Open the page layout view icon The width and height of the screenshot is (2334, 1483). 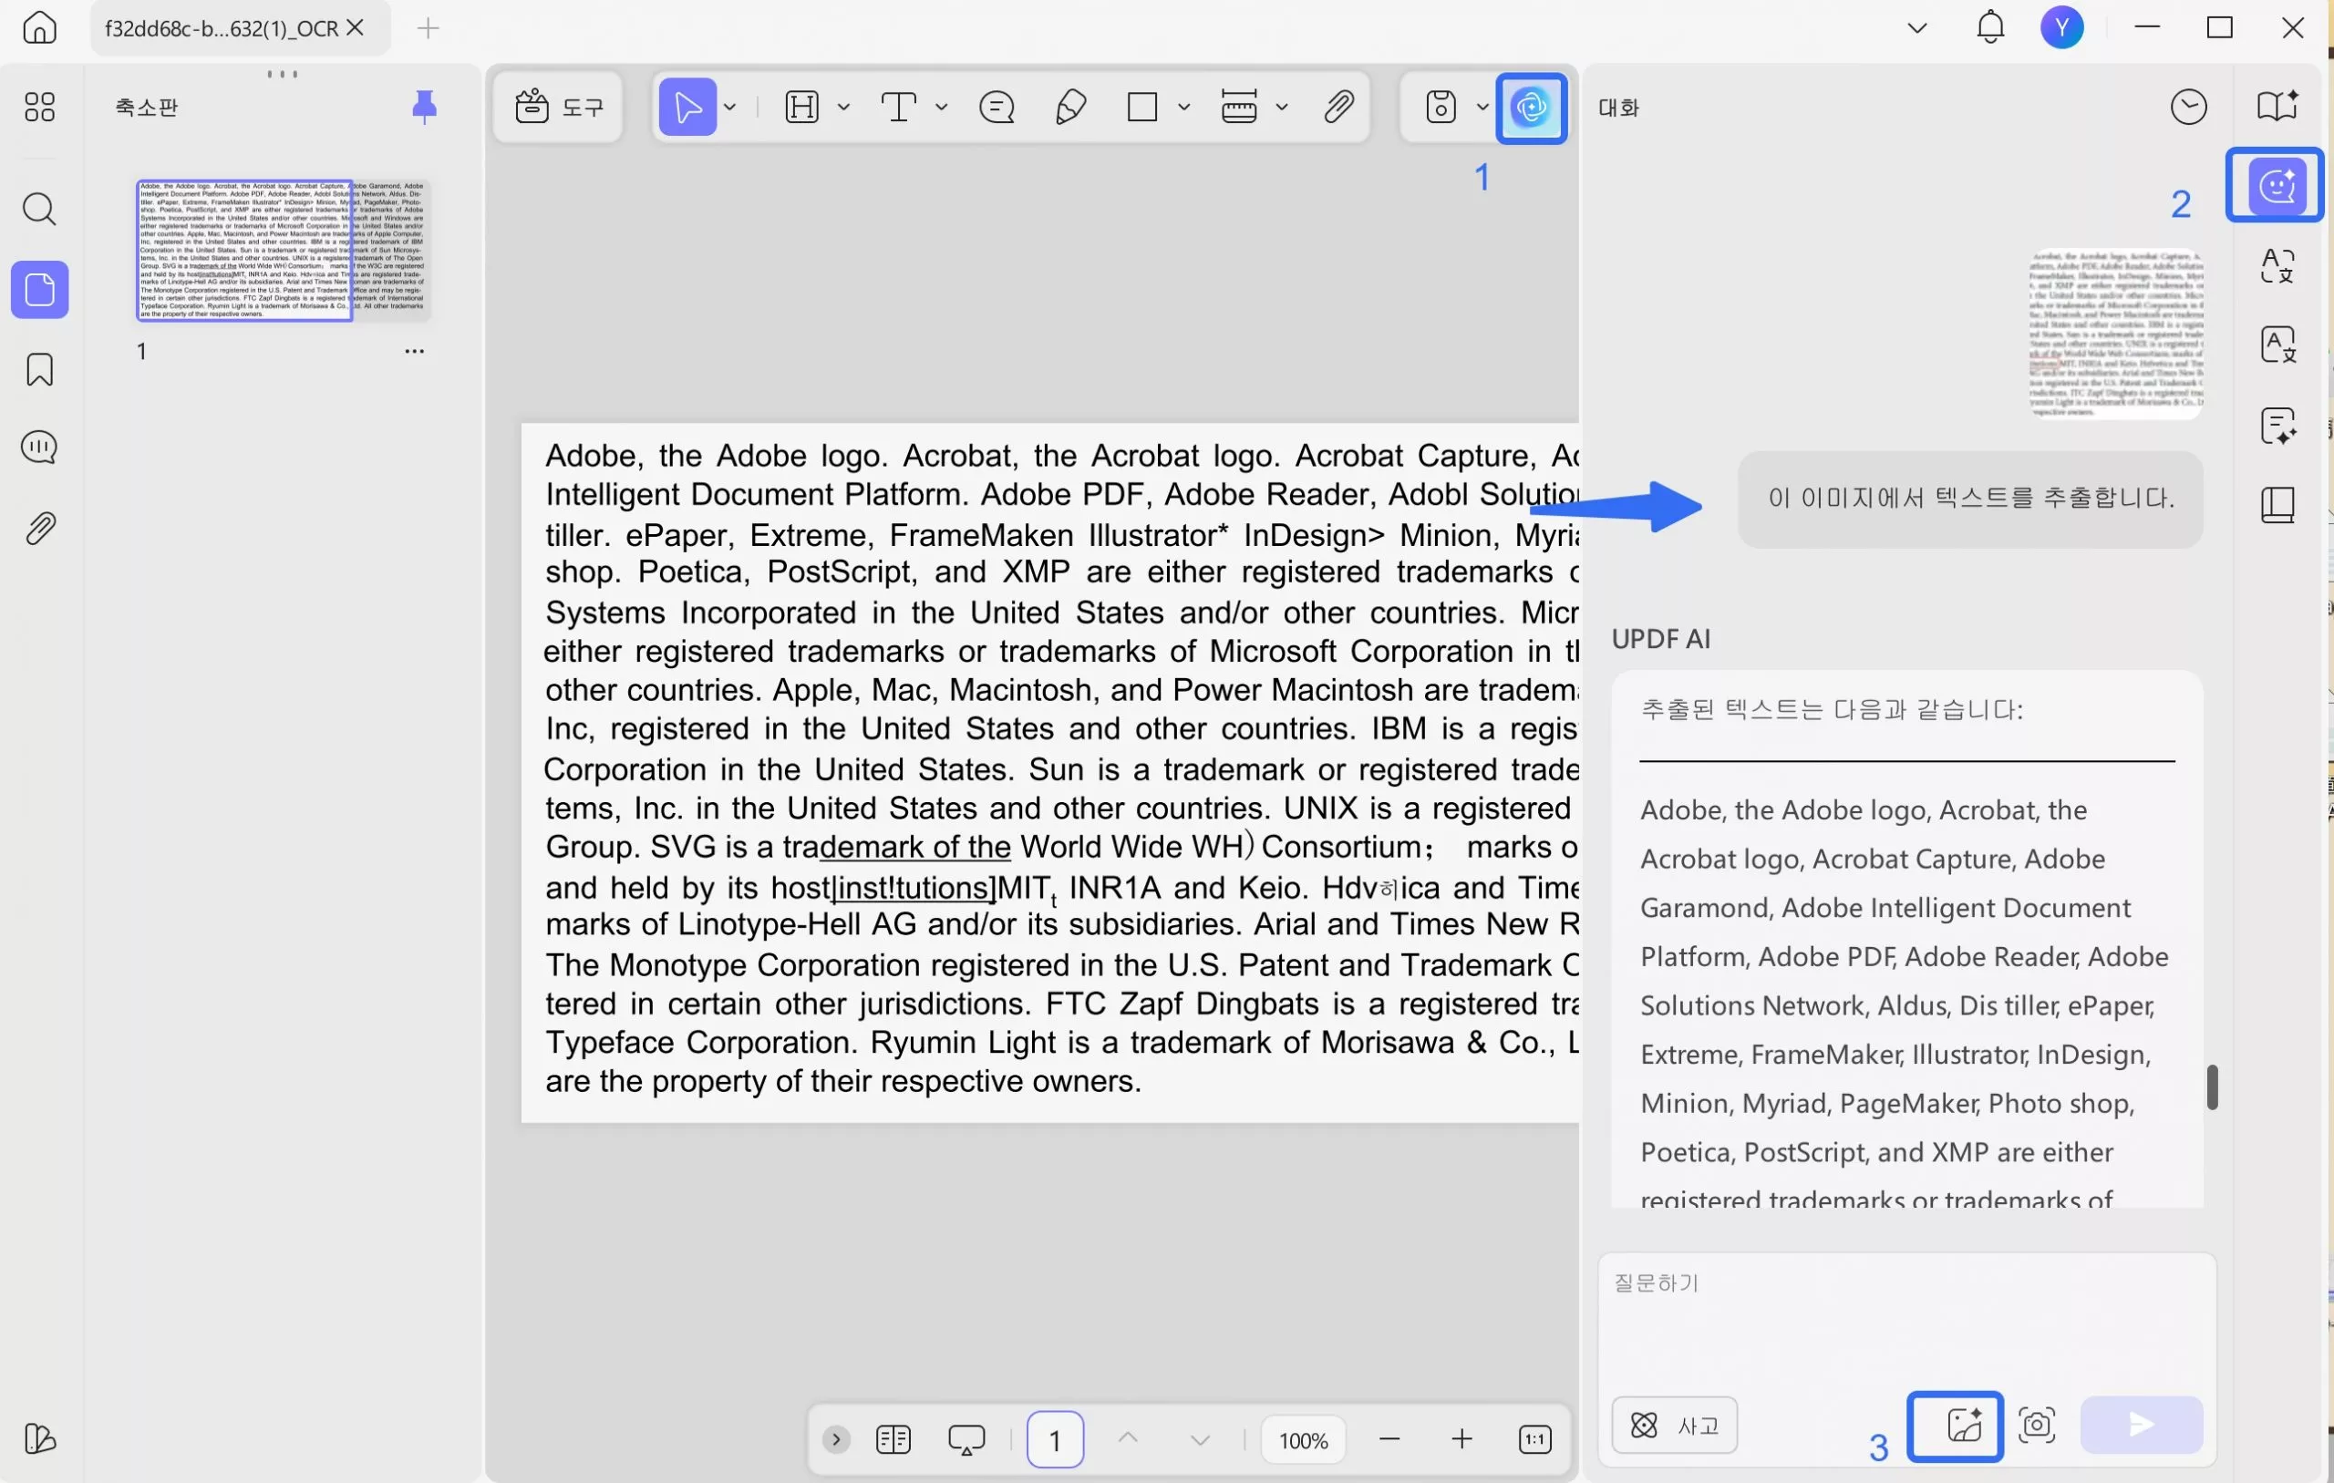pyautogui.click(x=893, y=1439)
